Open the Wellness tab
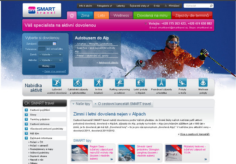This screenshot has width=236, height=164. pos(121,15)
